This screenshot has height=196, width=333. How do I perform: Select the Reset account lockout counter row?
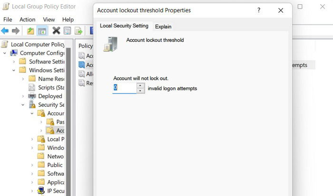tap(86, 83)
